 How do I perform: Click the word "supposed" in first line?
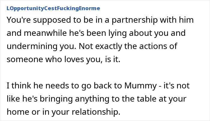click(x=52, y=20)
